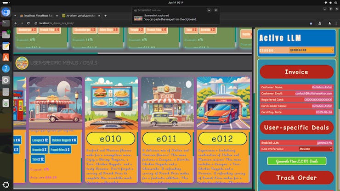Open the Text Editor dock icon

tap(6, 46)
